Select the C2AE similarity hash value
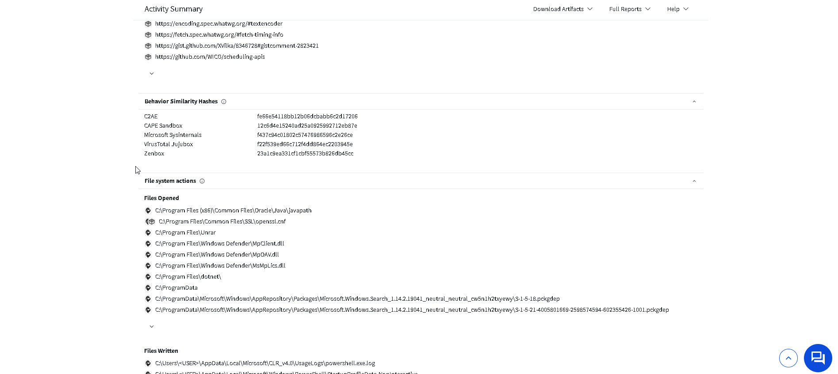Viewport: 838px width, 374px height. (307, 117)
